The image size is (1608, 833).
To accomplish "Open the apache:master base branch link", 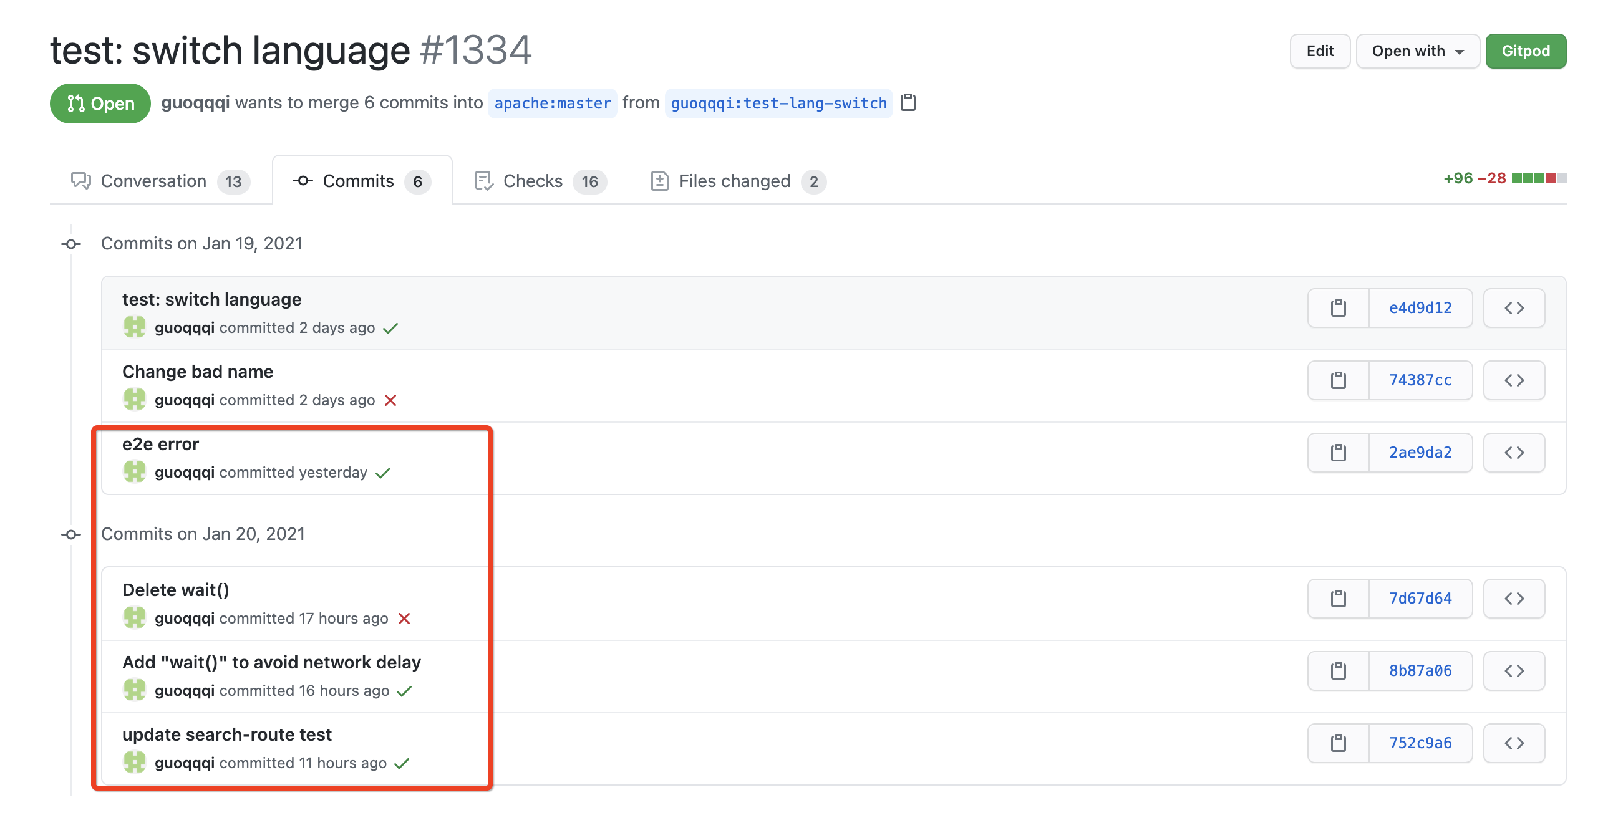I will point(552,103).
